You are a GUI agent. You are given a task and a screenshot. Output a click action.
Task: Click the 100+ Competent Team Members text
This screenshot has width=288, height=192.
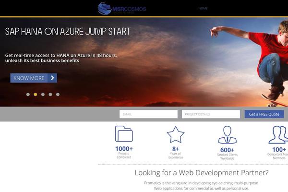click(279, 153)
